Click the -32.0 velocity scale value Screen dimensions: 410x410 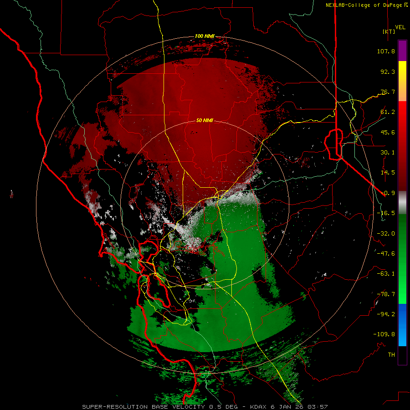tap(386, 234)
